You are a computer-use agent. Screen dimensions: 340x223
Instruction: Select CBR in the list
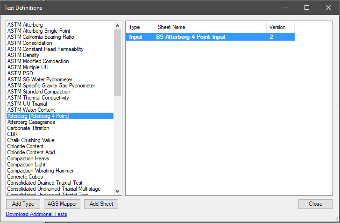click(60, 134)
